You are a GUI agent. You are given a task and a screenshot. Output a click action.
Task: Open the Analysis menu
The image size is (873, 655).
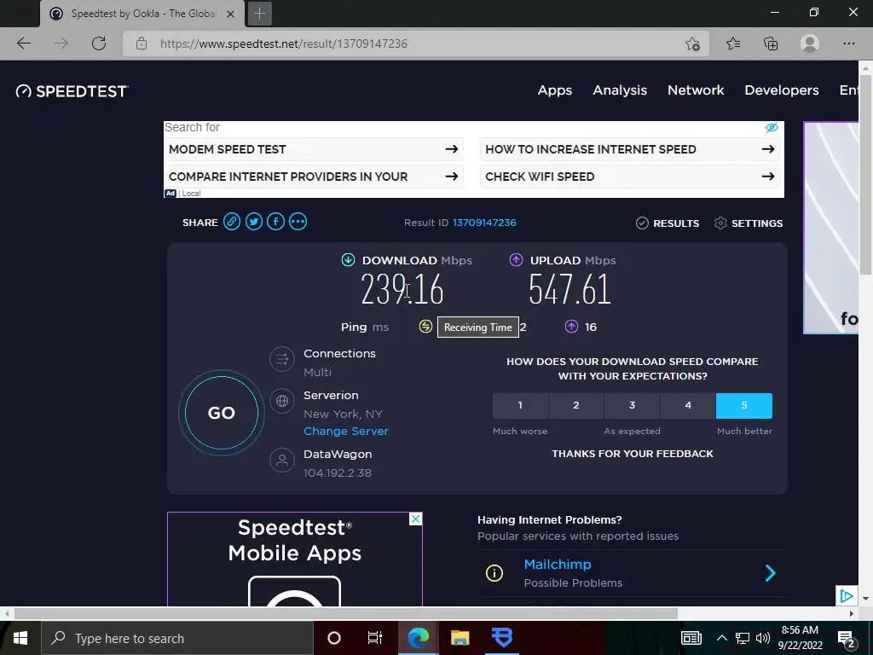click(620, 90)
